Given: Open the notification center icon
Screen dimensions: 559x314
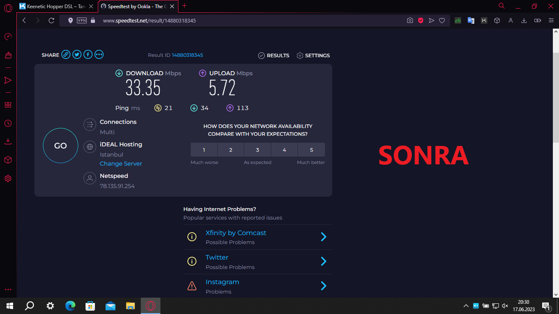Looking at the screenshot, I should tap(547, 306).
